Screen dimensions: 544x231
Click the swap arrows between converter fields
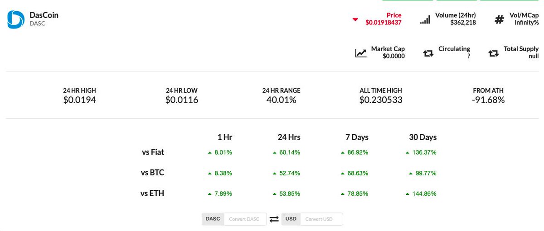tap(274, 219)
